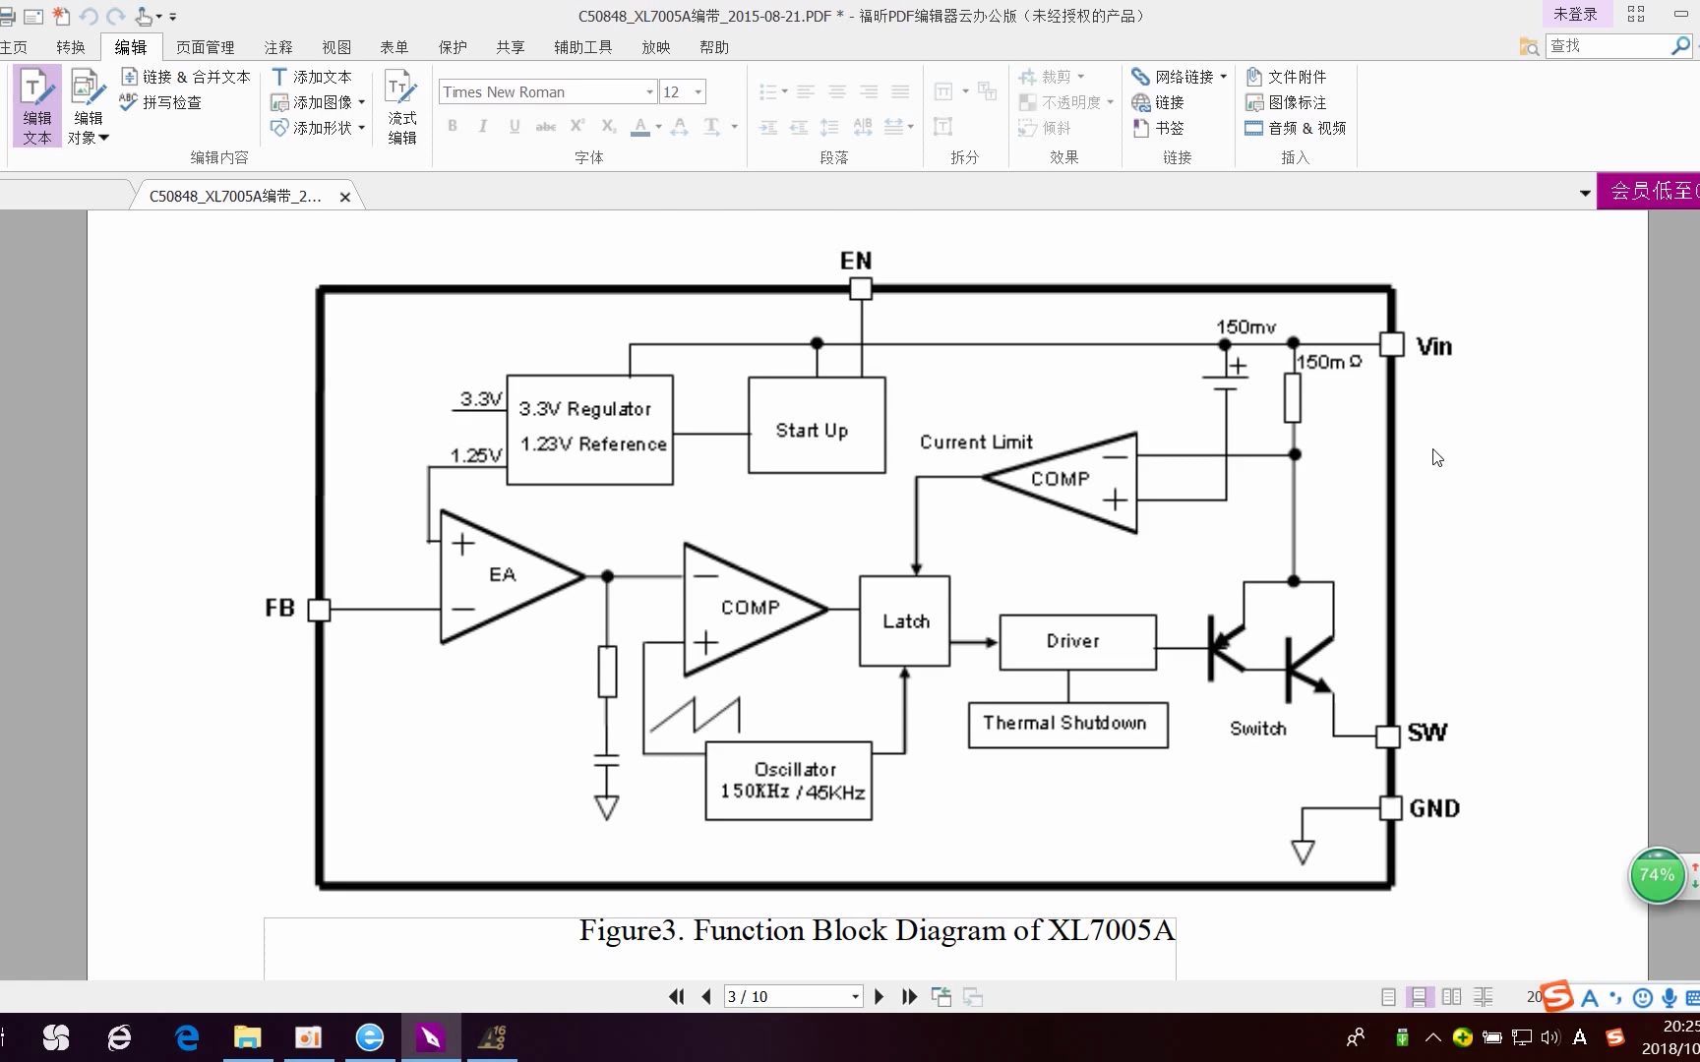Click the folder search icon beside 查找
The height and width of the screenshot is (1062, 1700).
click(x=1529, y=46)
